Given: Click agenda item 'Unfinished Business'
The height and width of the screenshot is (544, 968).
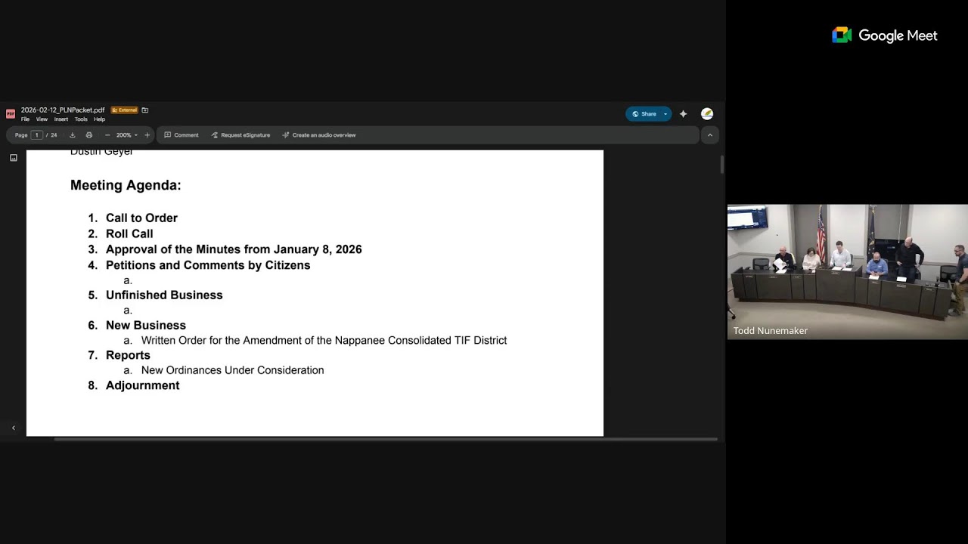Looking at the screenshot, I should tap(164, 295).
